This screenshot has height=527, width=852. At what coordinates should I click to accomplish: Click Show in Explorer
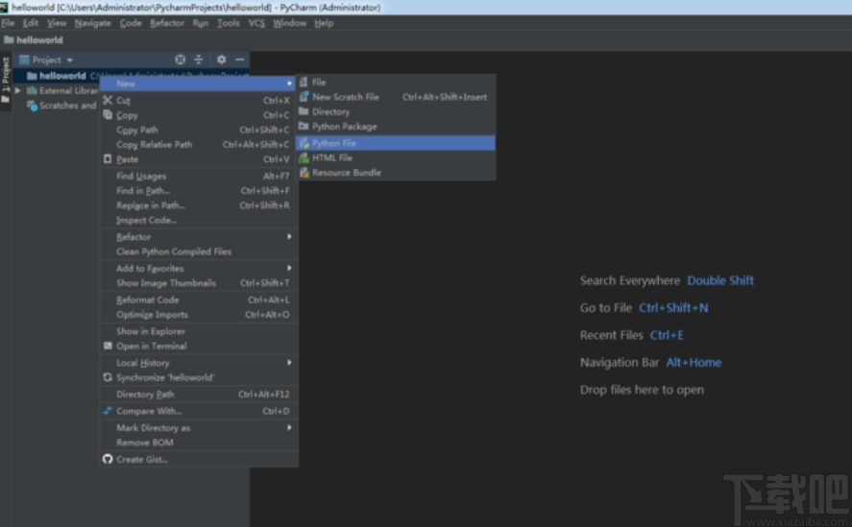point(151,331)
